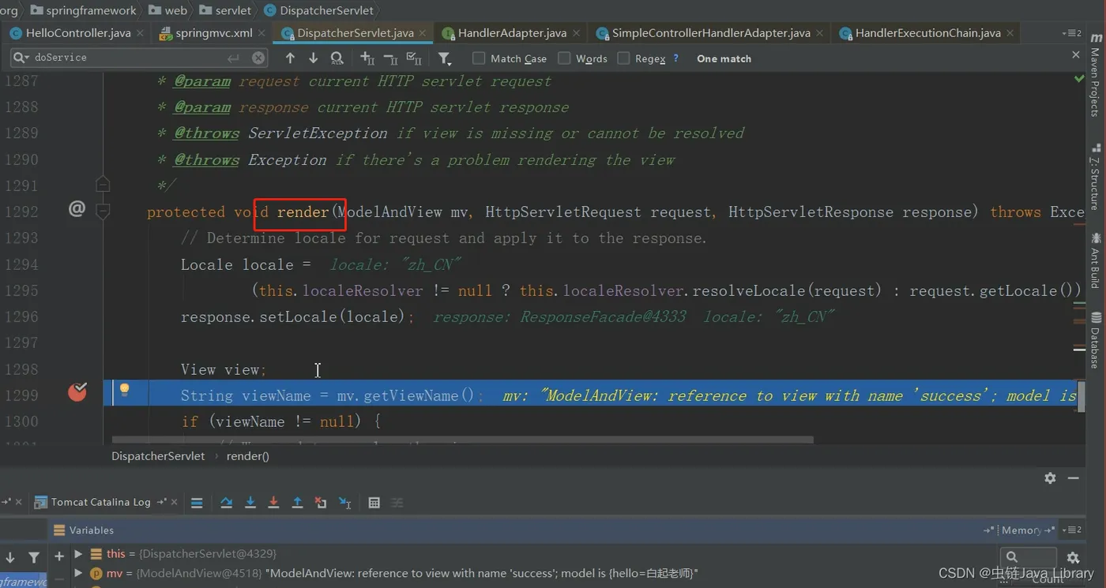Hide the debug tool window
Viewport: 1106px width, 588px height.
click(1074, 478)
